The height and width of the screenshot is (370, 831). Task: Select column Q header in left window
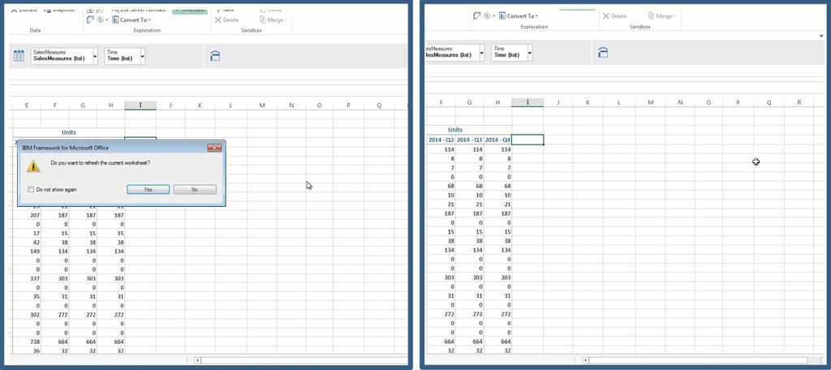(x=380, y=105)
